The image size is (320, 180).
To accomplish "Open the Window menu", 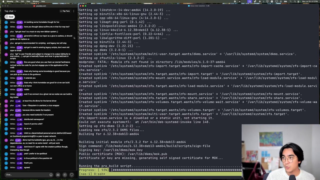I will pos(36,1).
